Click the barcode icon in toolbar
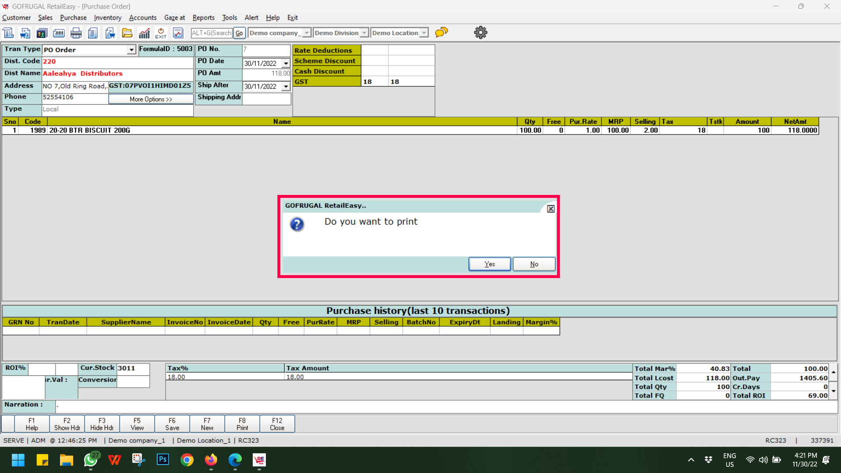 click(59, 33)
